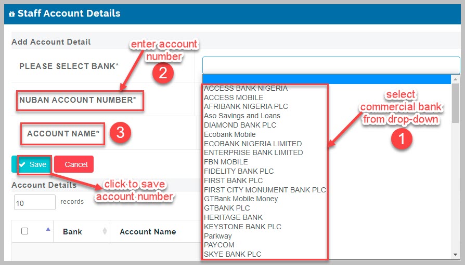Click the PLEASE SELECT BANK label
This screenshot has height=265, width=465.
(x=69, y=66)
